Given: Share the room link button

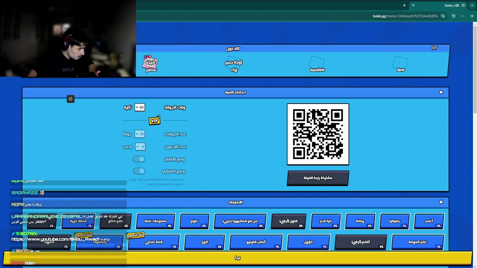Looking at the screenshot, I should (318, 178).
